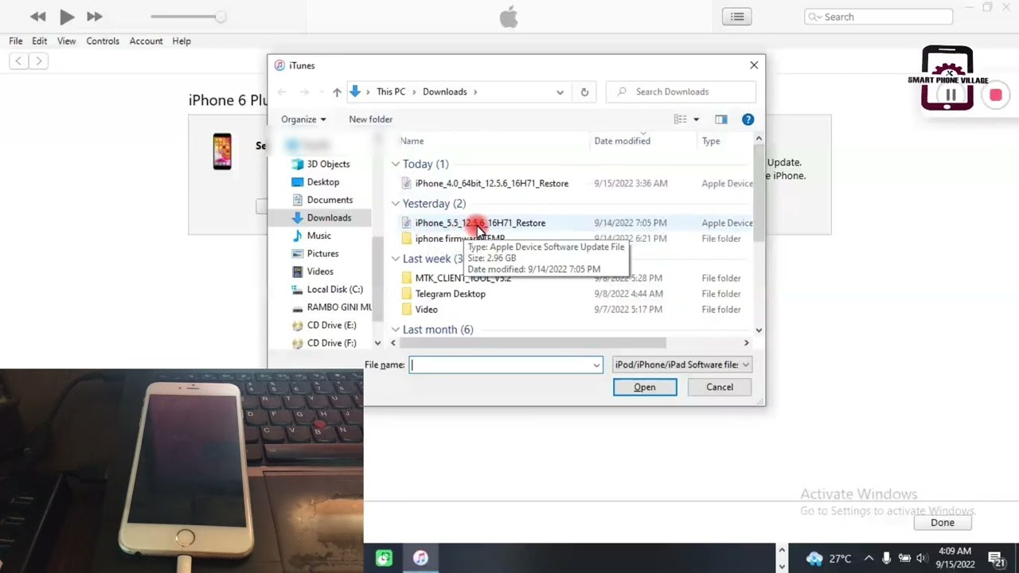Expand the address bar history dropdown
The height and width of the screenshot is (573, 1019).
(x=560, y=92)
